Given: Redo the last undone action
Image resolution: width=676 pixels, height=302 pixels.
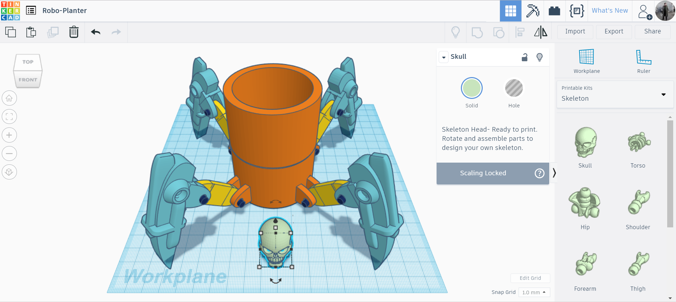Looking at the screenshot, I should pyautogui.click(x=116, y=32).
